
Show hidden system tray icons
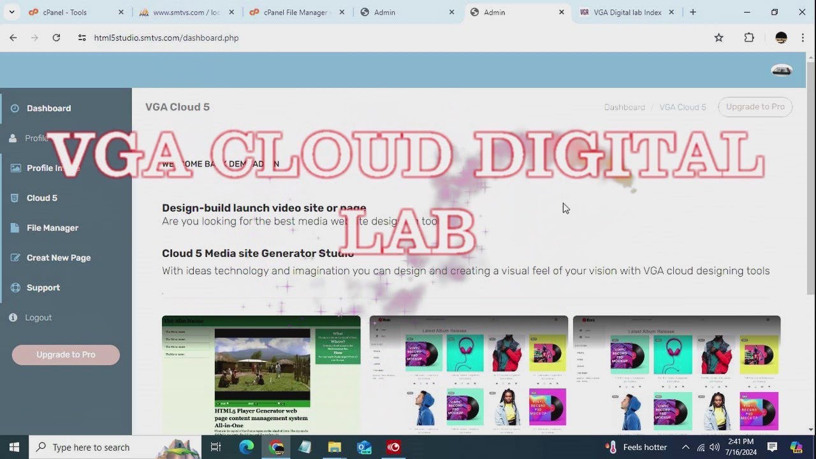coord(685,447)
